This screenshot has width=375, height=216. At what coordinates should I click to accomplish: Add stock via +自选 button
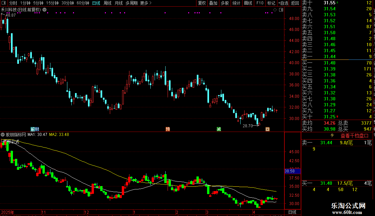pos(283,3)
